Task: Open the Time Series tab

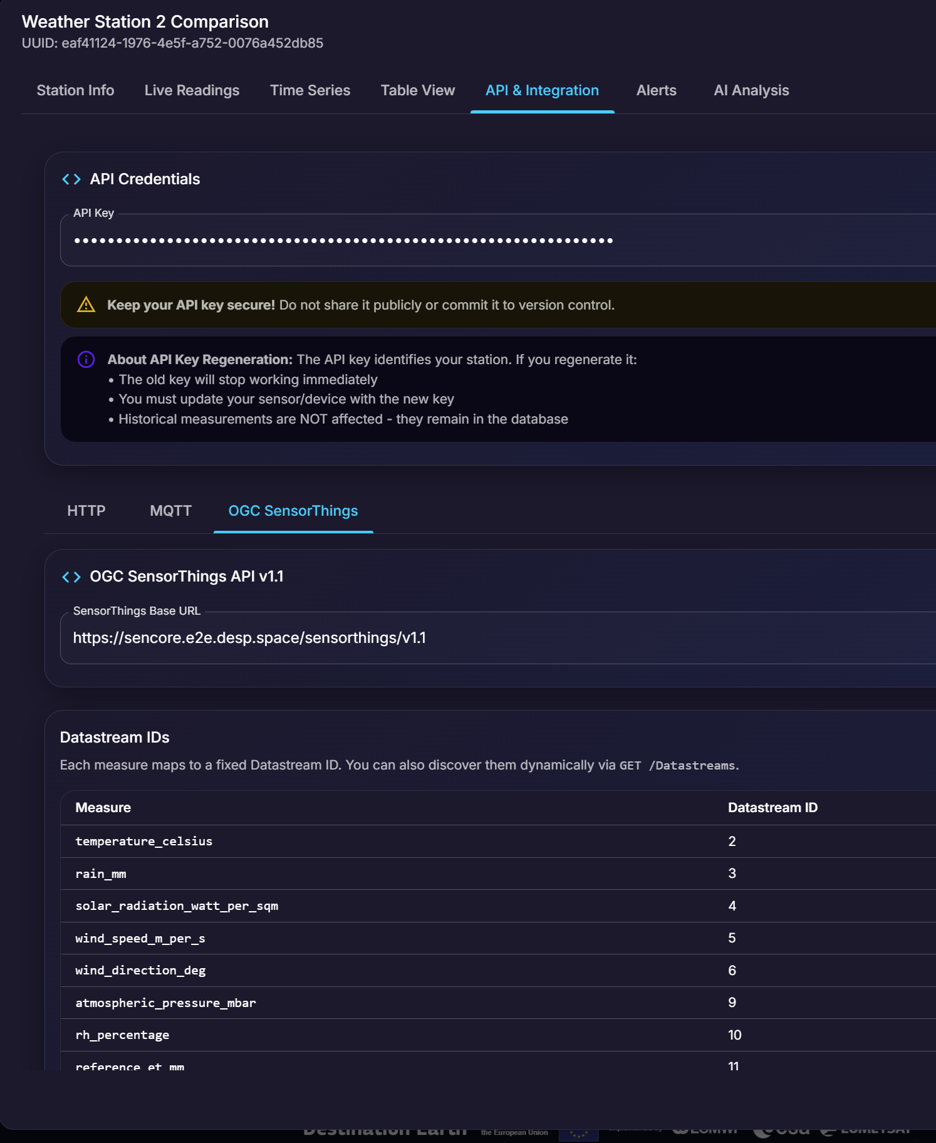Action: [310, 90]
